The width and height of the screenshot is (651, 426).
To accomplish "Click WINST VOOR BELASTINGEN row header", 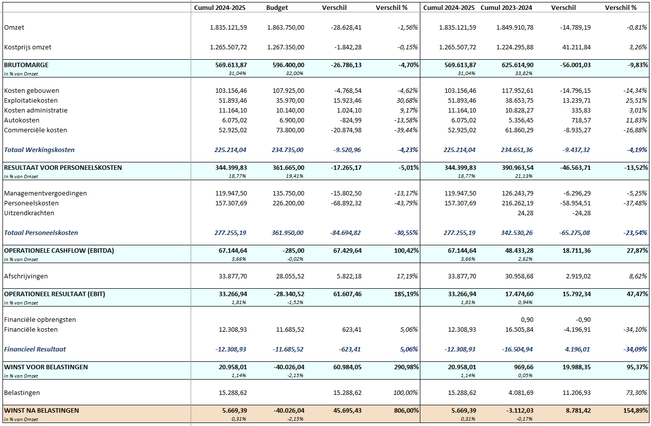I will (46, 367).
